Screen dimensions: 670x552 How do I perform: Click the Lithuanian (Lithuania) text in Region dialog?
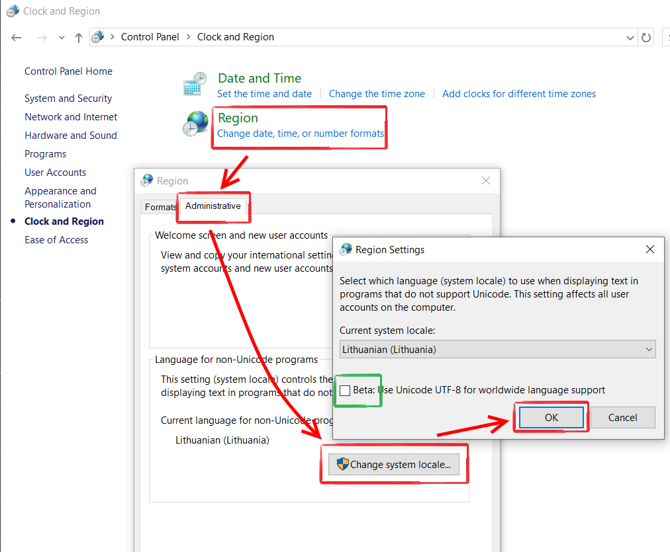[x=222, y=440]
